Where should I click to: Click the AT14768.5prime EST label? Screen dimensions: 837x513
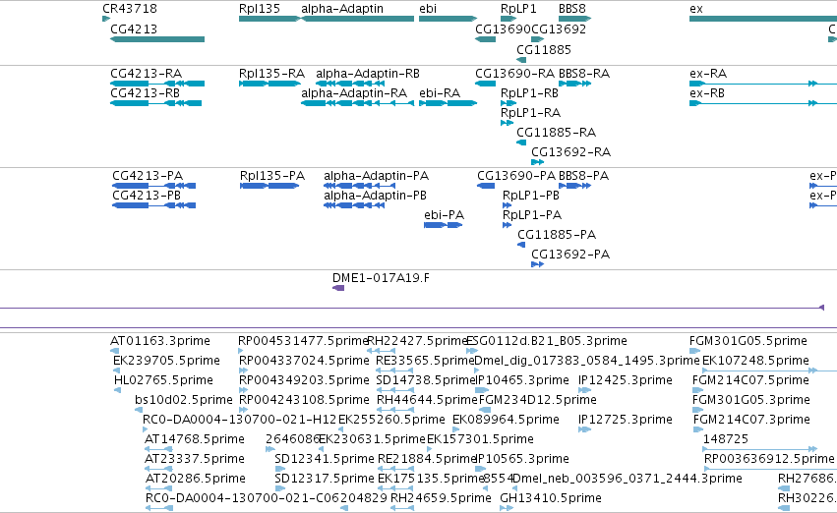coord(195,439)
